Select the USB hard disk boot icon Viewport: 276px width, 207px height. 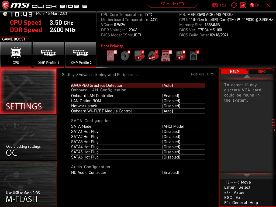139,56
